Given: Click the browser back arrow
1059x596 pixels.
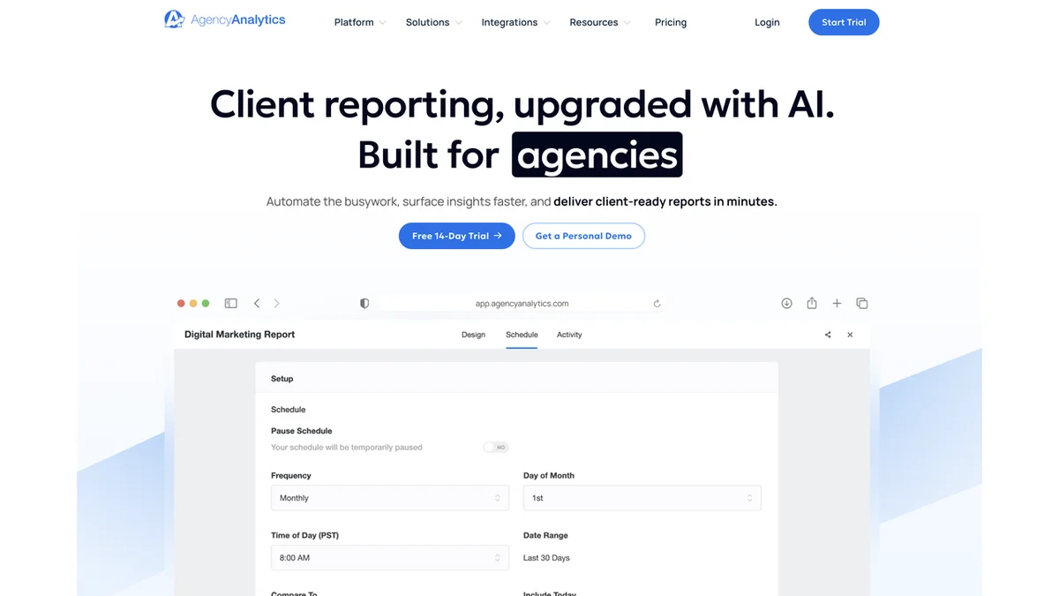Looking at the screenshot, I should (x=257, y=303).
